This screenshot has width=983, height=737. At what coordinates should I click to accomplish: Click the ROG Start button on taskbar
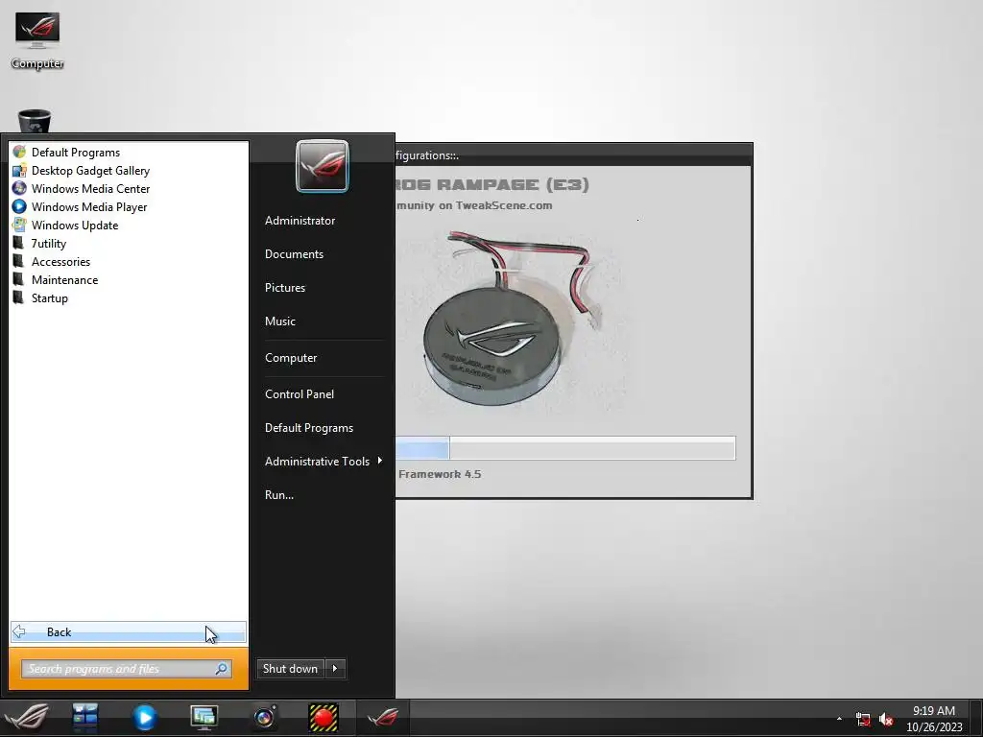tap(26, 718)
